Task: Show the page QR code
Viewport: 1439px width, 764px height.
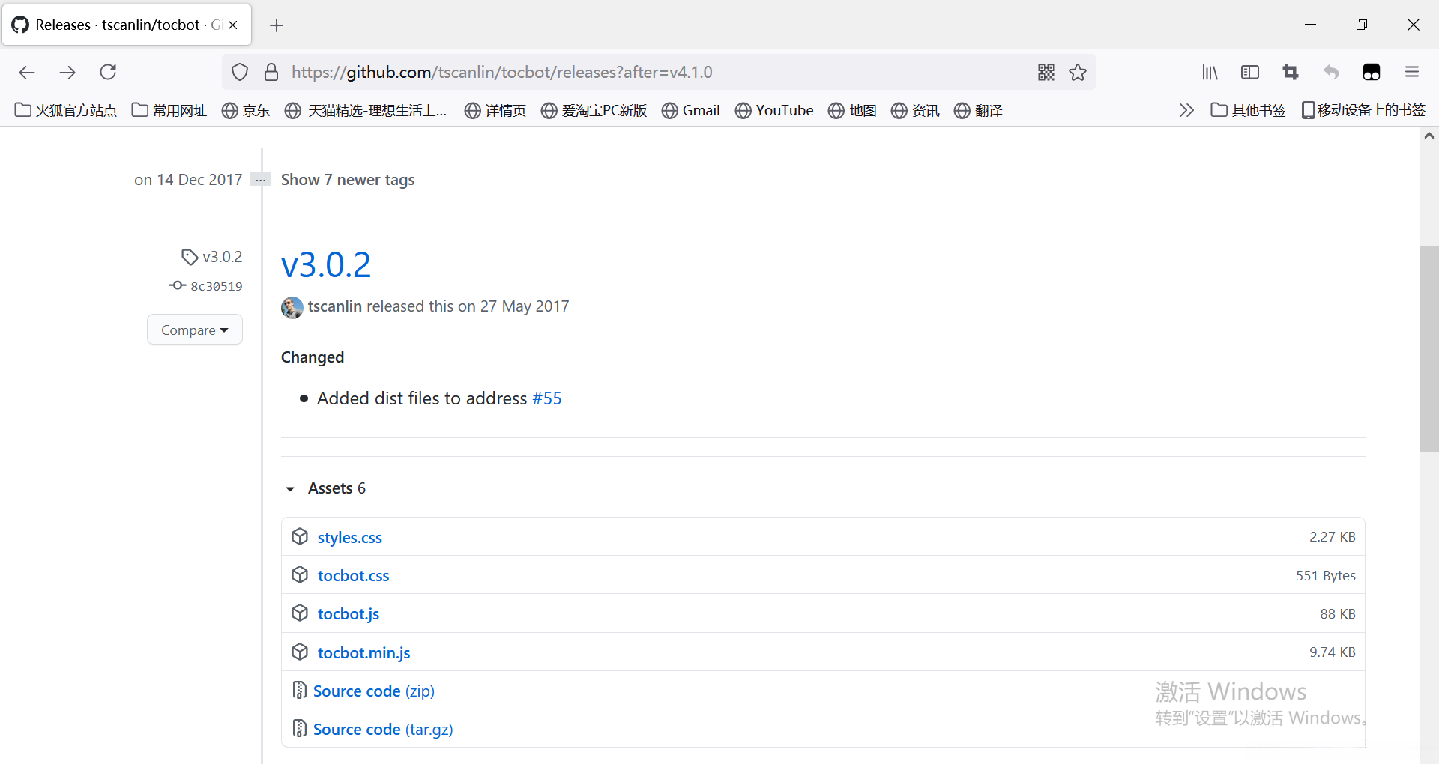Action: (x=1046, y=72)
